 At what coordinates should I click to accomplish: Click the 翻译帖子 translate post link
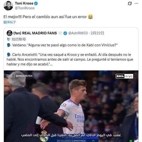10,22
